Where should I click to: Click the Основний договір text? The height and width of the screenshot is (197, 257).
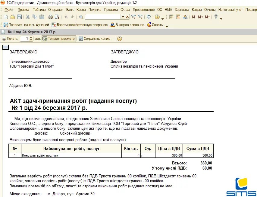point(75,133)
